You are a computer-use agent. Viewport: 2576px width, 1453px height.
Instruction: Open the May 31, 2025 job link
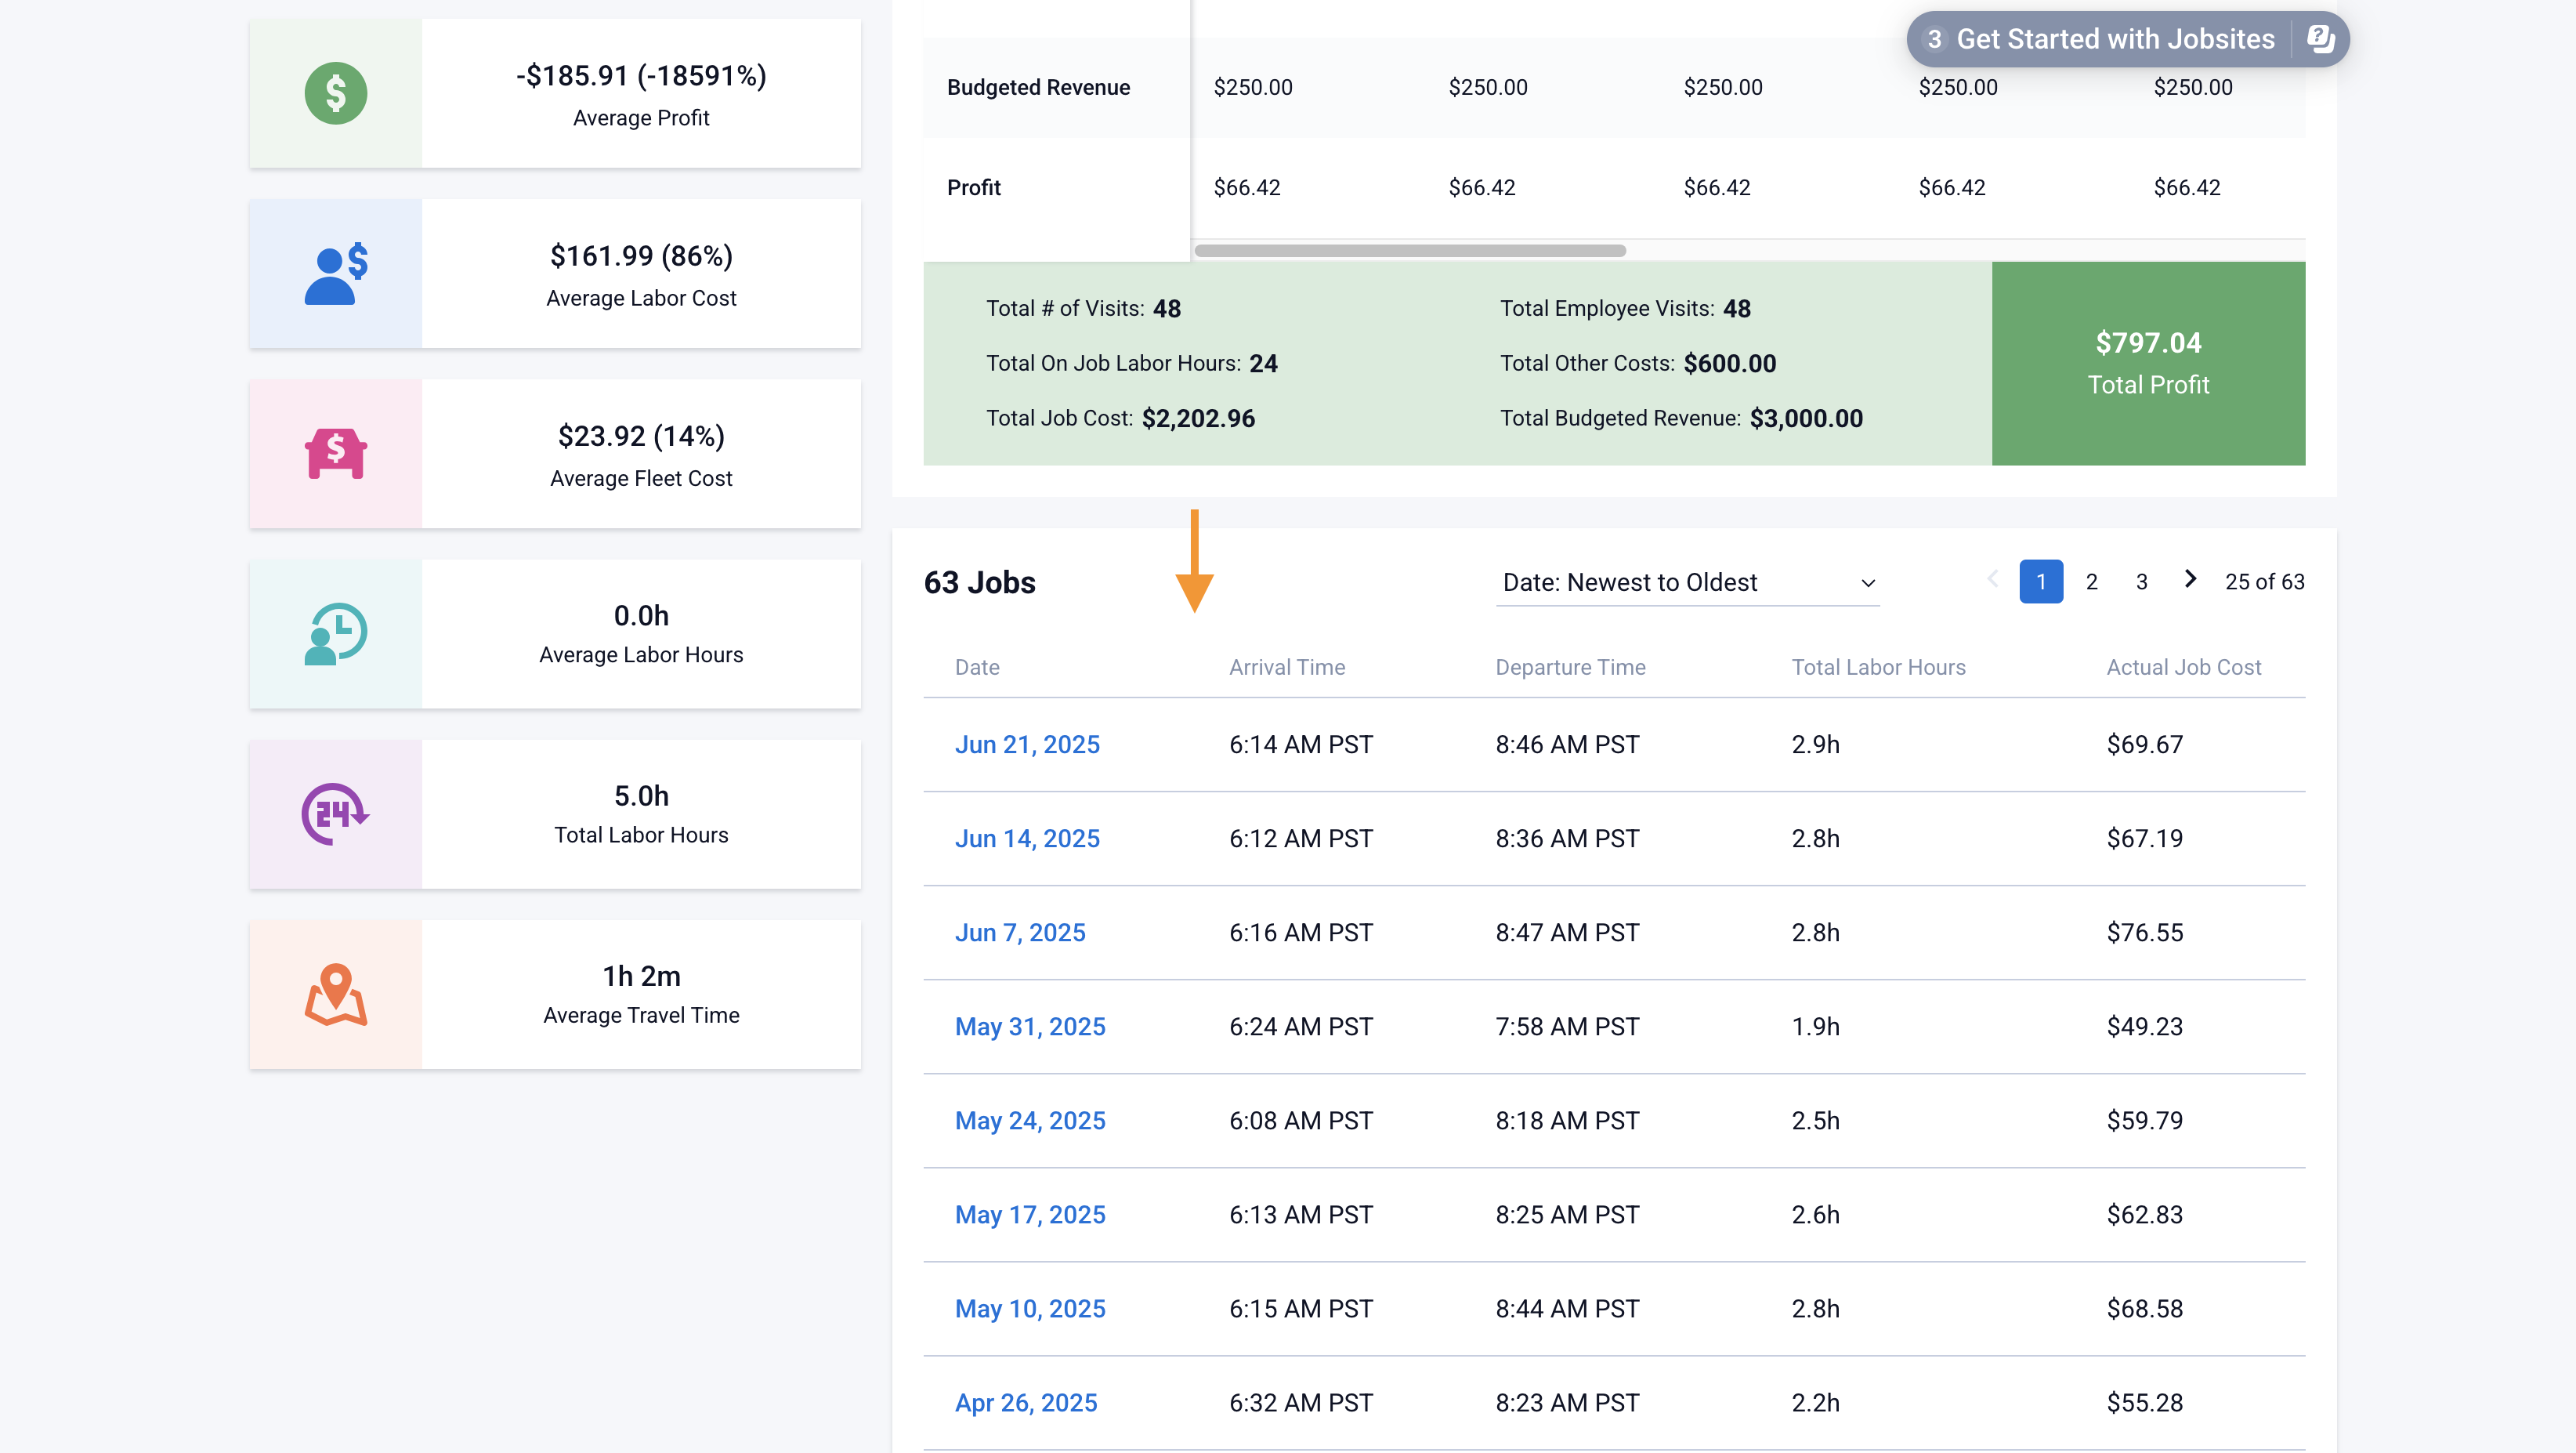pos(1029,1026)
